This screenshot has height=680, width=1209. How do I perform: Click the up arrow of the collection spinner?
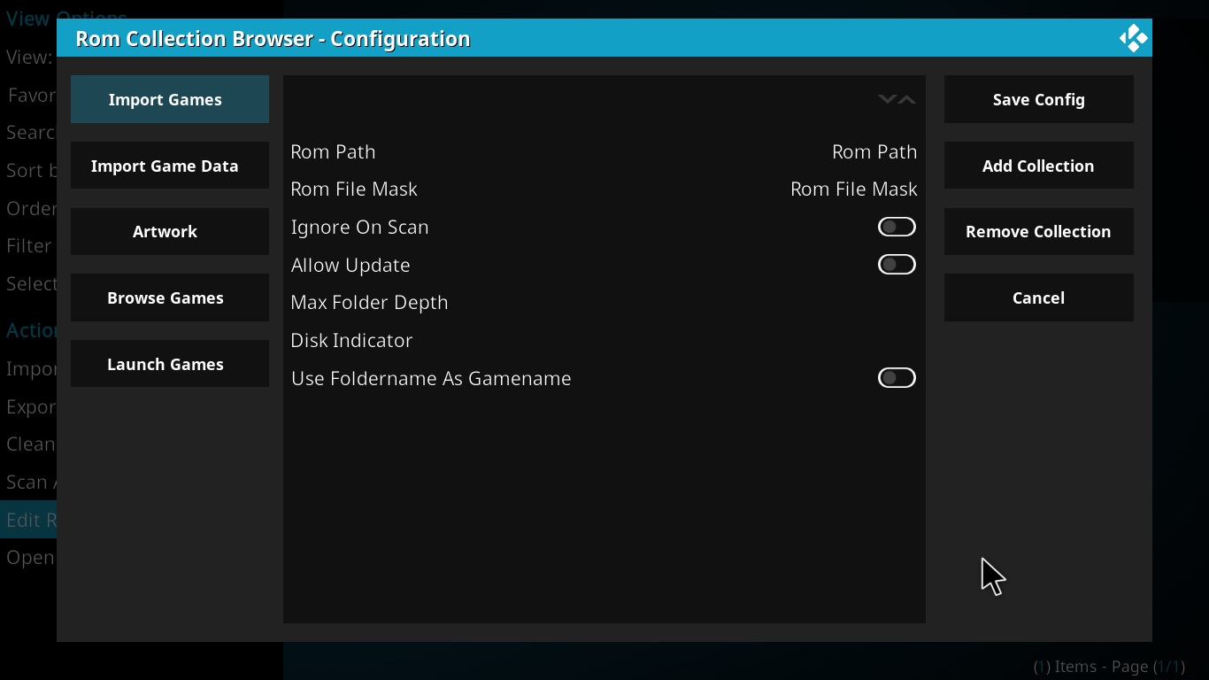coord(907,99)
